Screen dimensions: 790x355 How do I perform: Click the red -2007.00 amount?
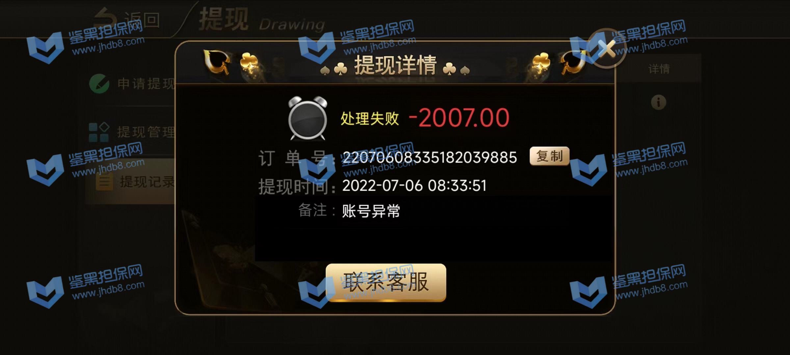coord(459,118)
